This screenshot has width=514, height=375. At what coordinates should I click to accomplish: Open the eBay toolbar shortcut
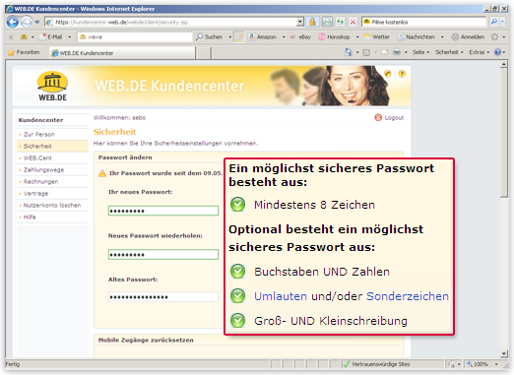[x=300, y=37]
